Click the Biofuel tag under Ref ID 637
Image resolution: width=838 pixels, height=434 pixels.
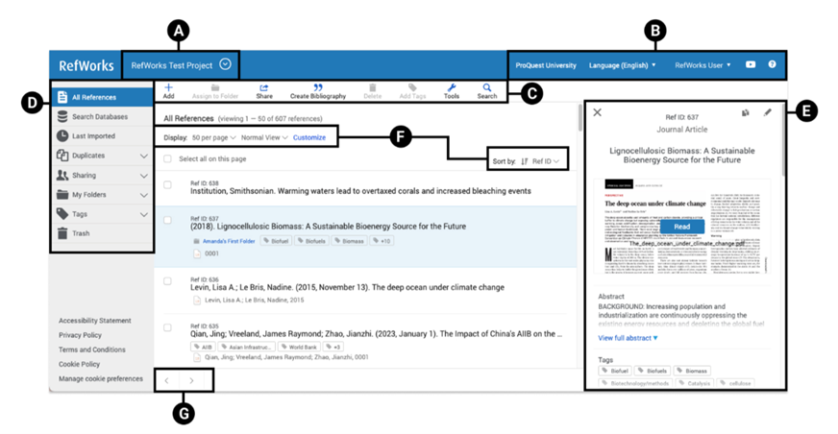[276, 241]
